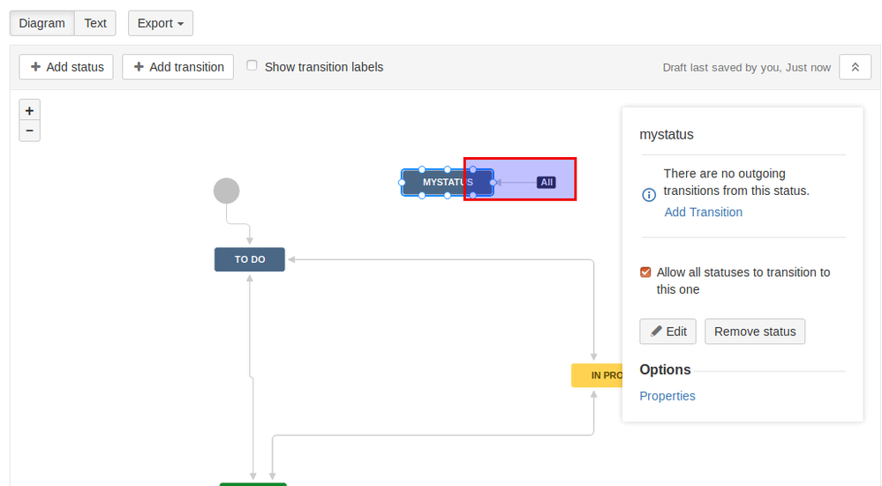Click the Add status button
This screenshot has width=882, height=486.
coord(66,67)
